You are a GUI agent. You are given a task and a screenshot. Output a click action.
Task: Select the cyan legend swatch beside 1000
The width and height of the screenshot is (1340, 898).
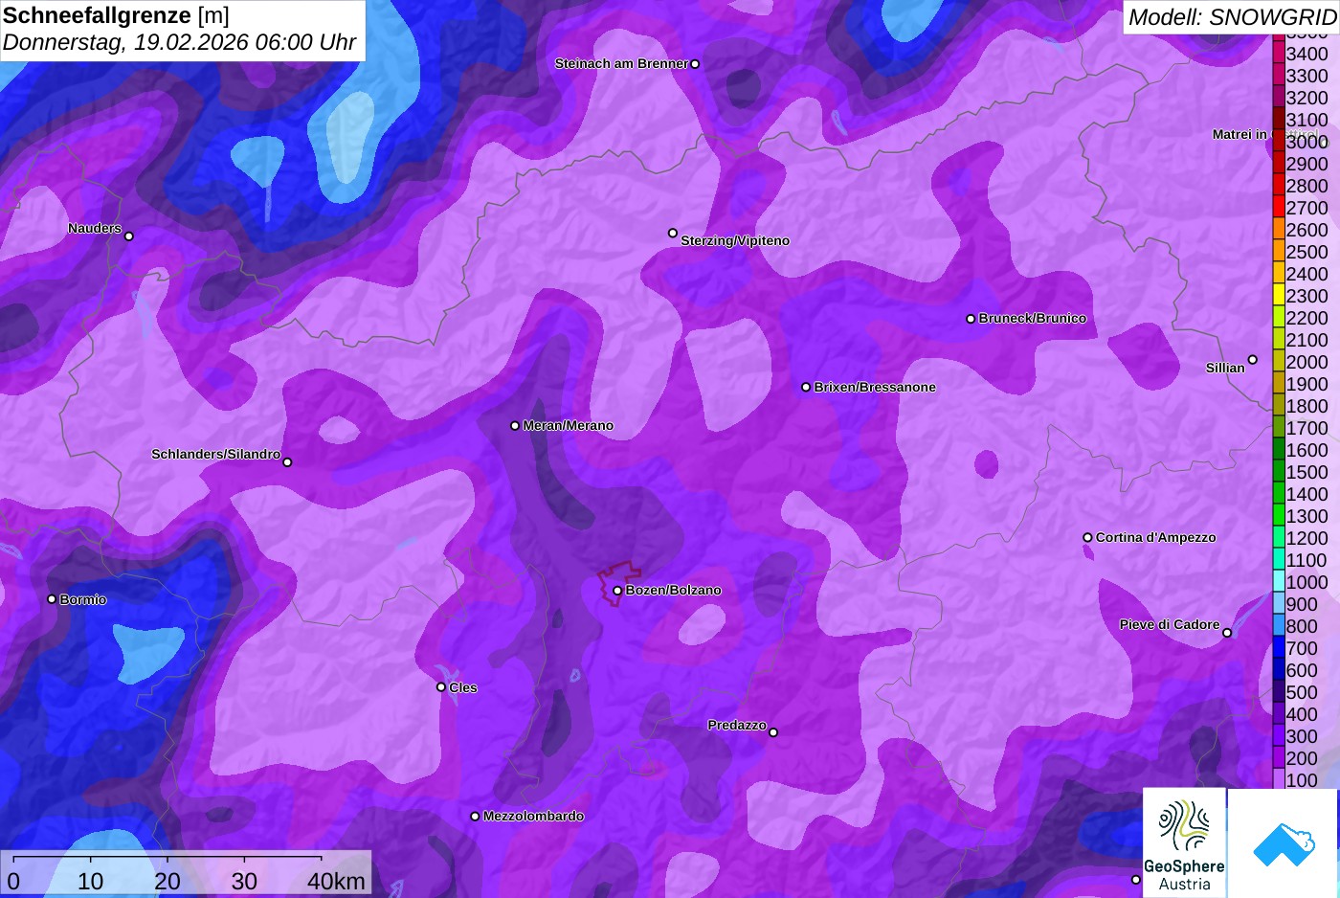click(1279, 582)
